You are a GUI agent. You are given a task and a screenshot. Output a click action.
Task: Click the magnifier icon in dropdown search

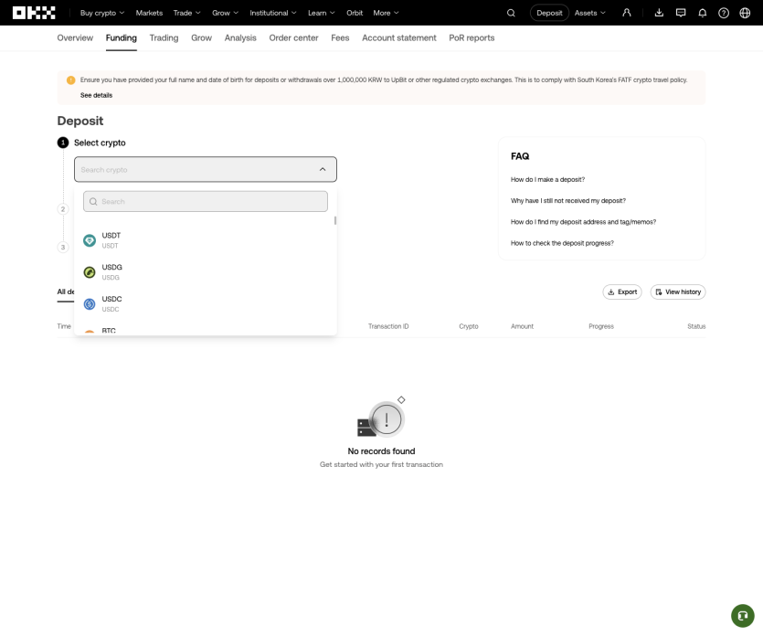pos(93,201)
